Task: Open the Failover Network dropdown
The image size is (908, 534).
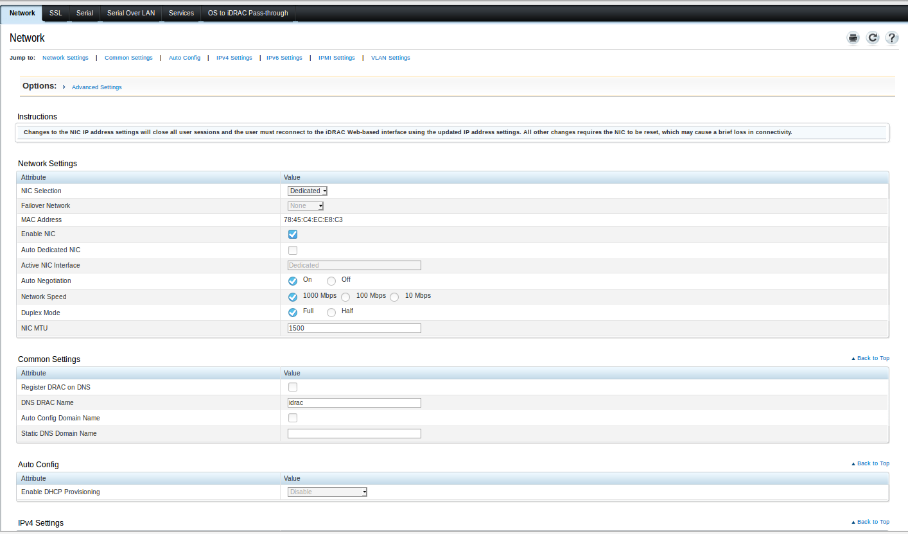Action: point(306,206)
